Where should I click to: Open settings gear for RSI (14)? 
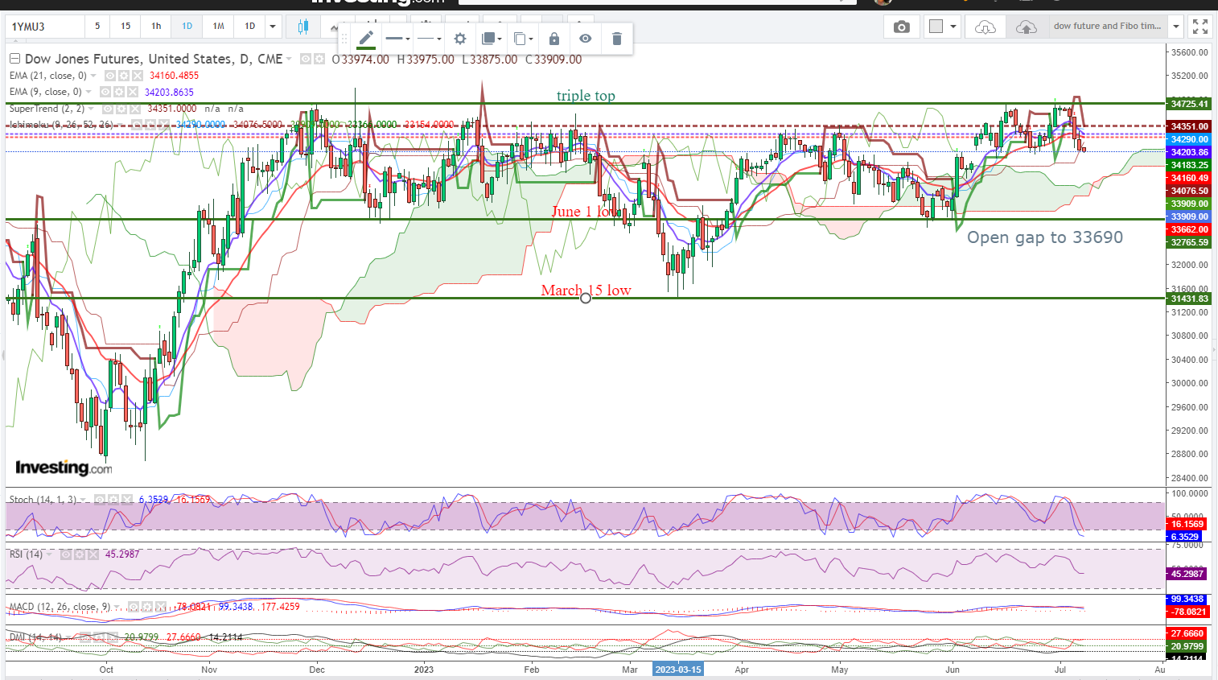(80, 554)
